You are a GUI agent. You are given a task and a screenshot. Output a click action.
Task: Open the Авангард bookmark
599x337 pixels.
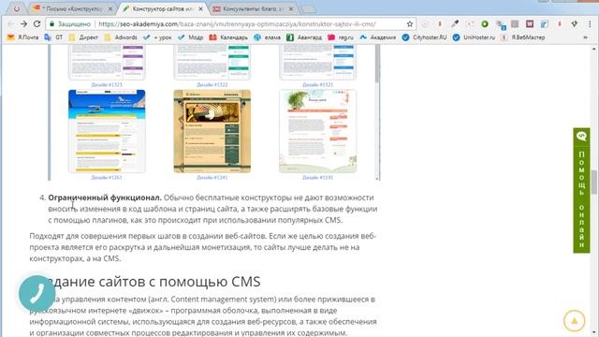click(x=304, y=37)
